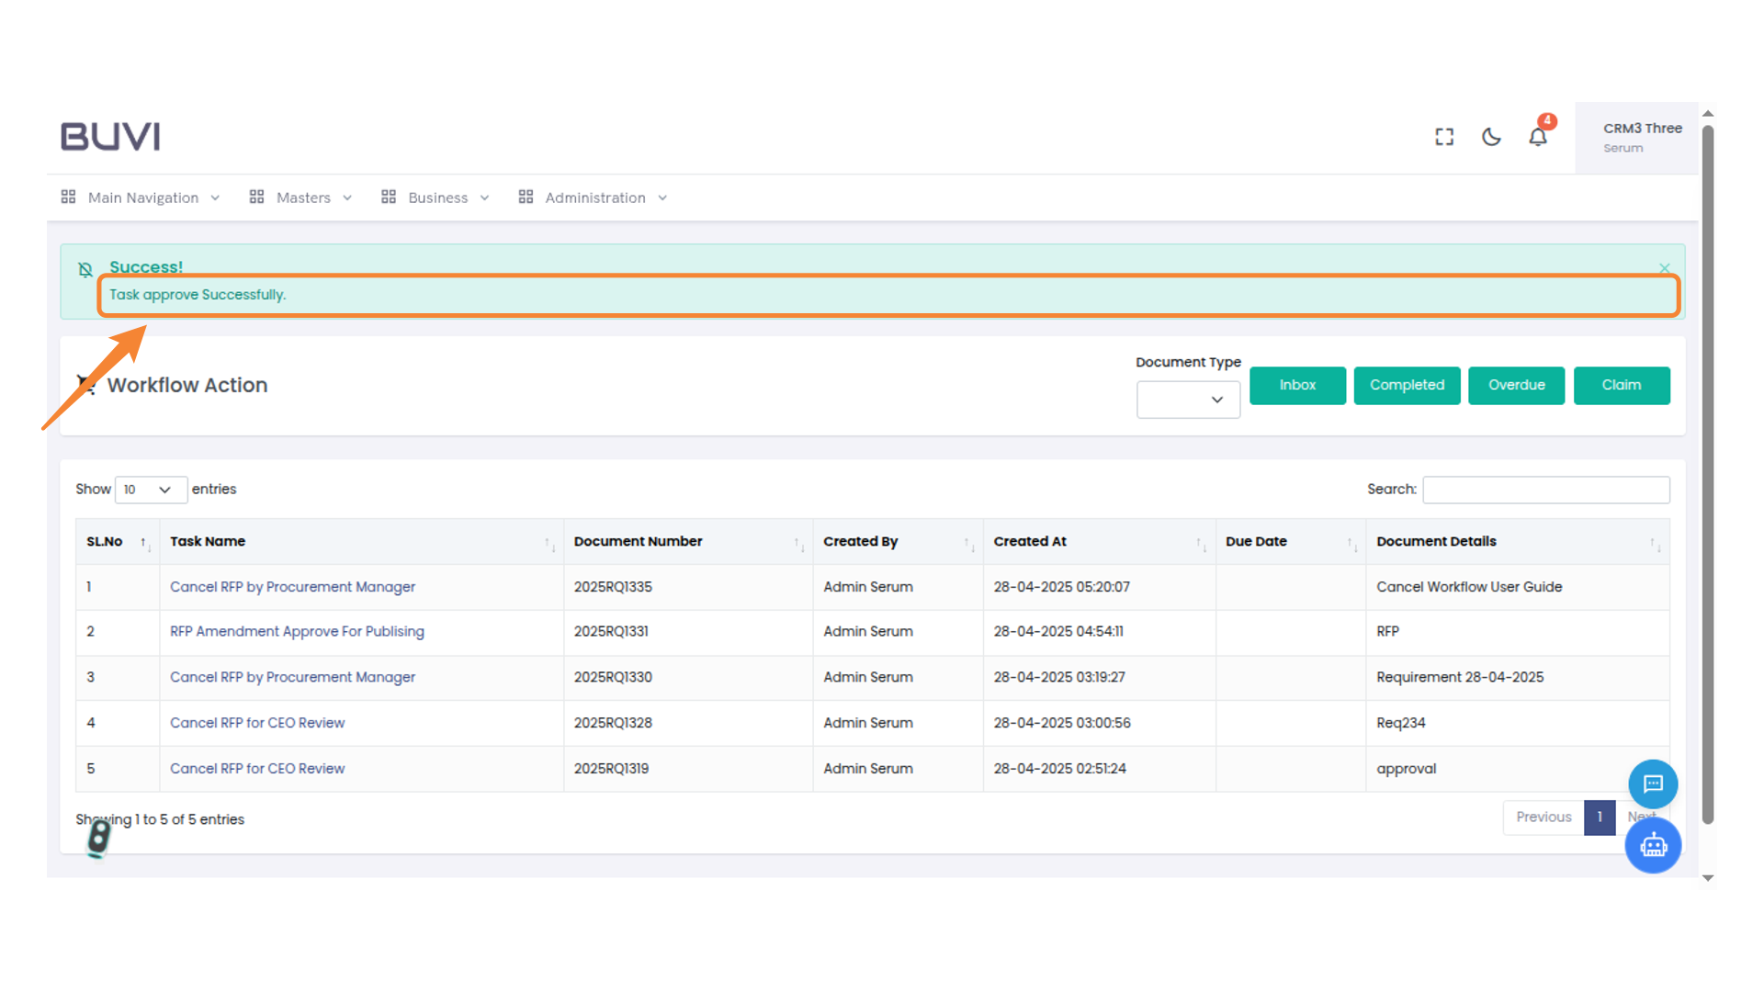The image size is (1764, 992).
Task: Expand Main Navigation menu
Action: click(141, 197)
